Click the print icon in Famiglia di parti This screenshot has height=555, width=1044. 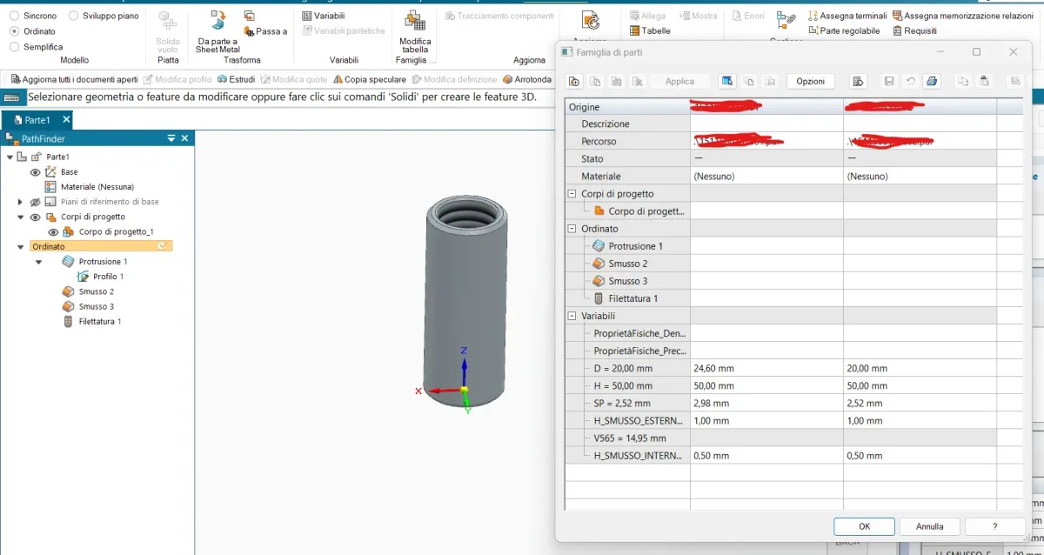coord(932,81)
